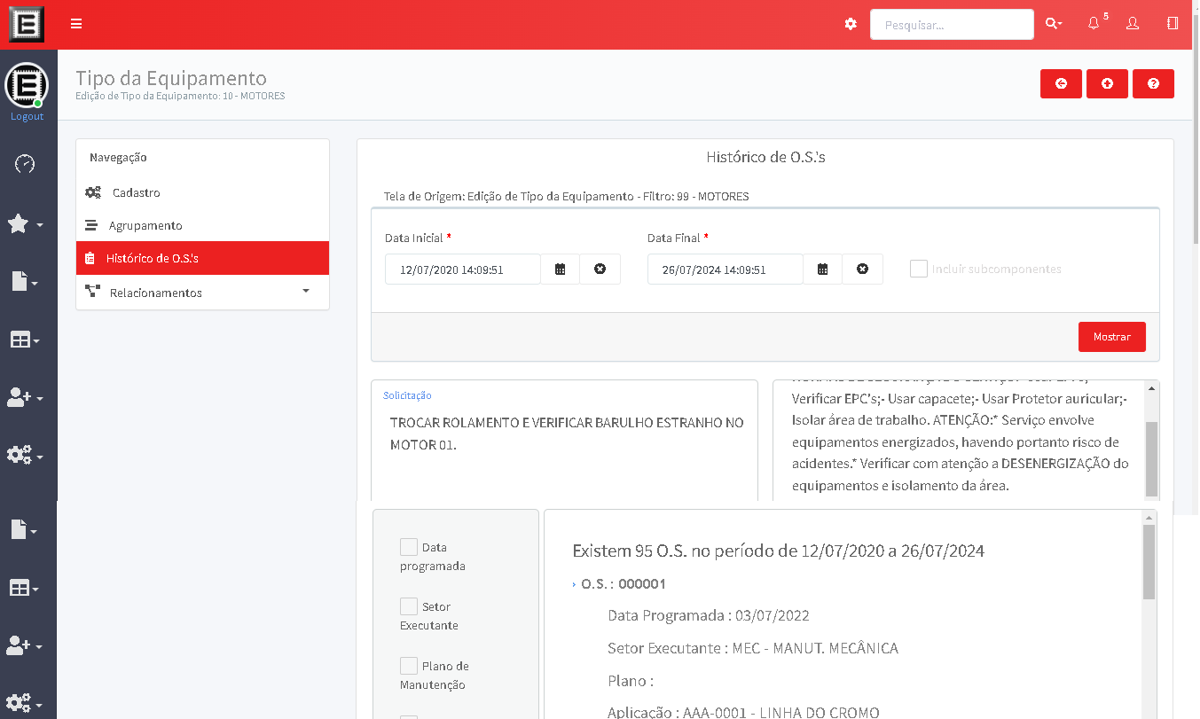Open the dashboard gauge icon in sidebar
The height and width of the screenshot is (719, 1200).
pos(25,164)
